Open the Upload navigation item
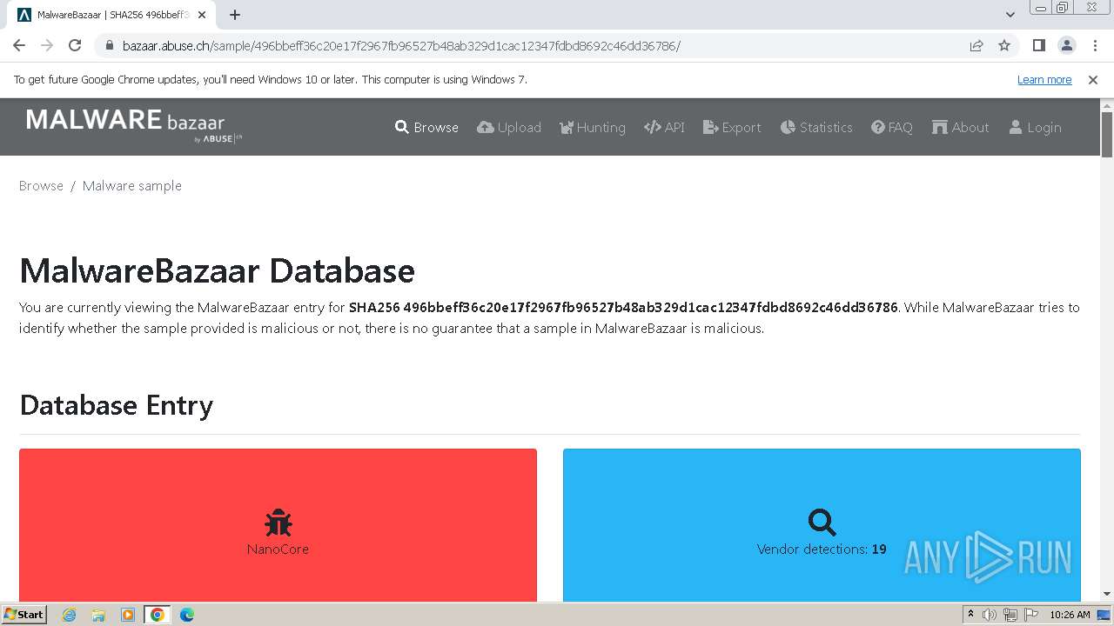The height and width of the screenshot is (626, 1114). click(509, 127)
